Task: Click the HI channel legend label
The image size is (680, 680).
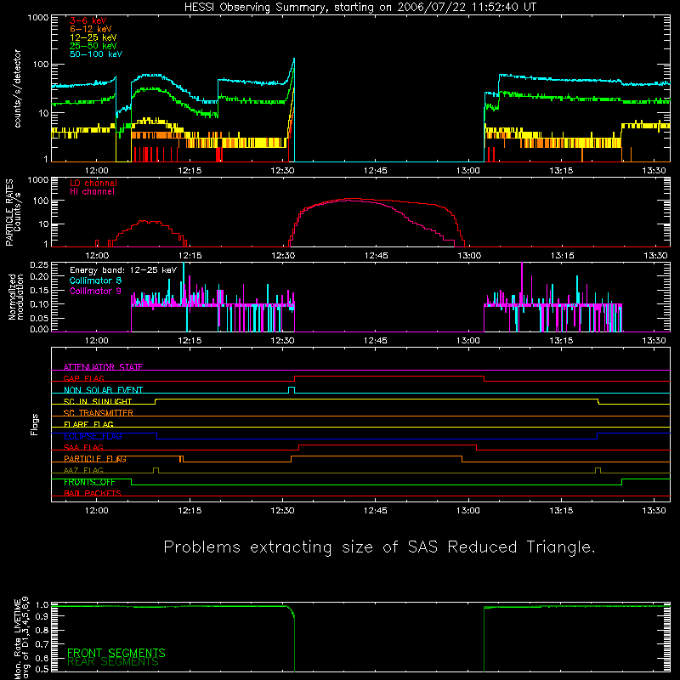Action: click(x=92, y=192)
